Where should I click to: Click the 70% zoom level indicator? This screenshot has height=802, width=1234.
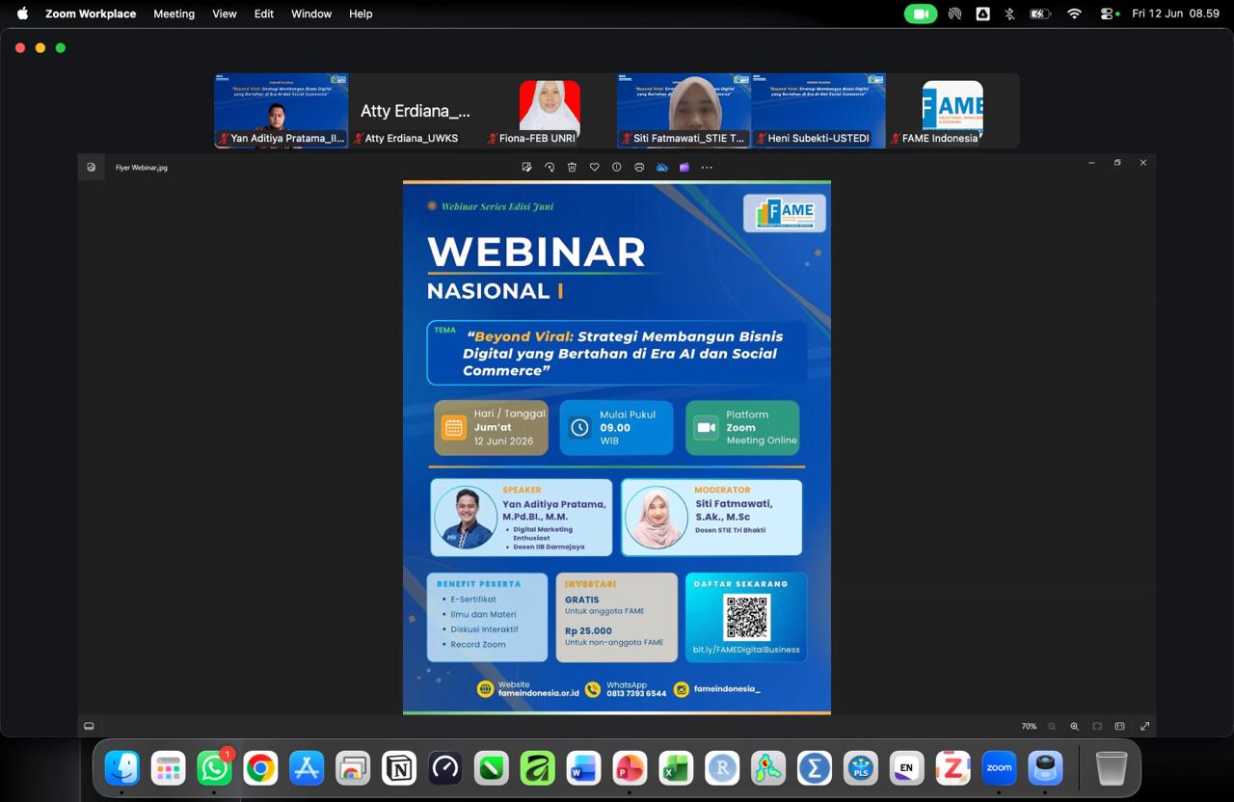coord(1029,726)
